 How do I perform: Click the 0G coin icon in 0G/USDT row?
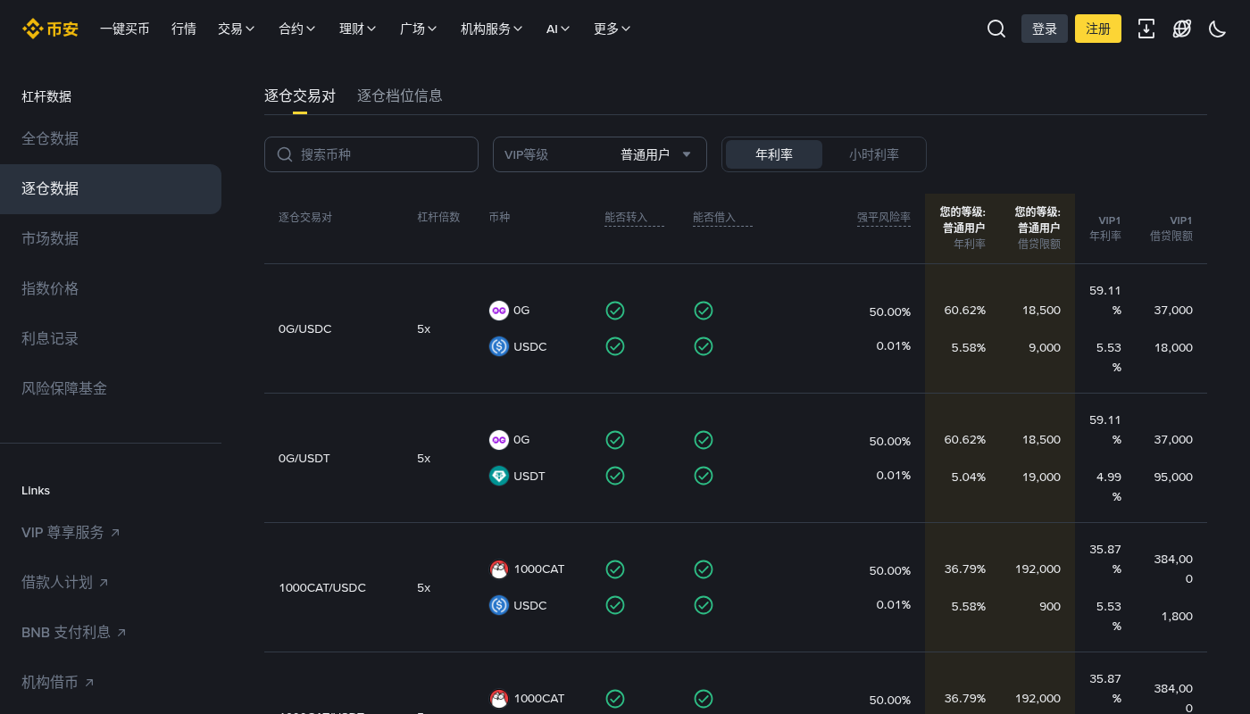click(499, 440)
